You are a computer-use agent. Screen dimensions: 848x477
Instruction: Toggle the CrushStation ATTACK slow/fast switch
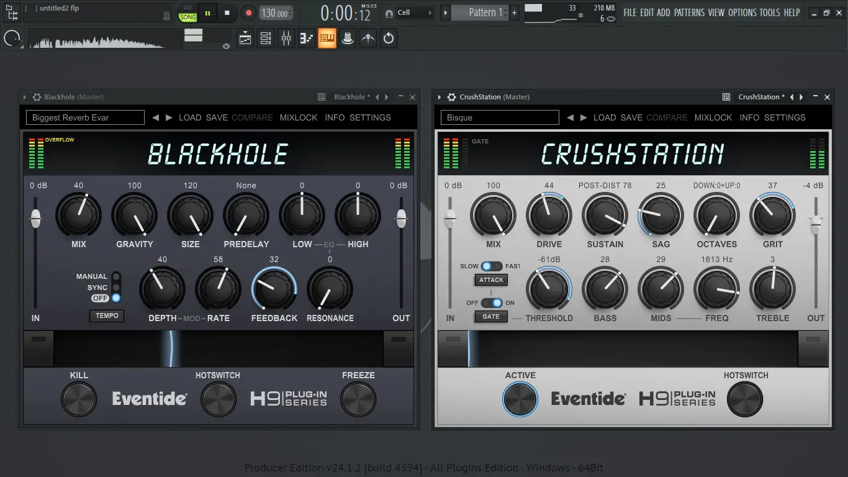(x=491, y=266)
